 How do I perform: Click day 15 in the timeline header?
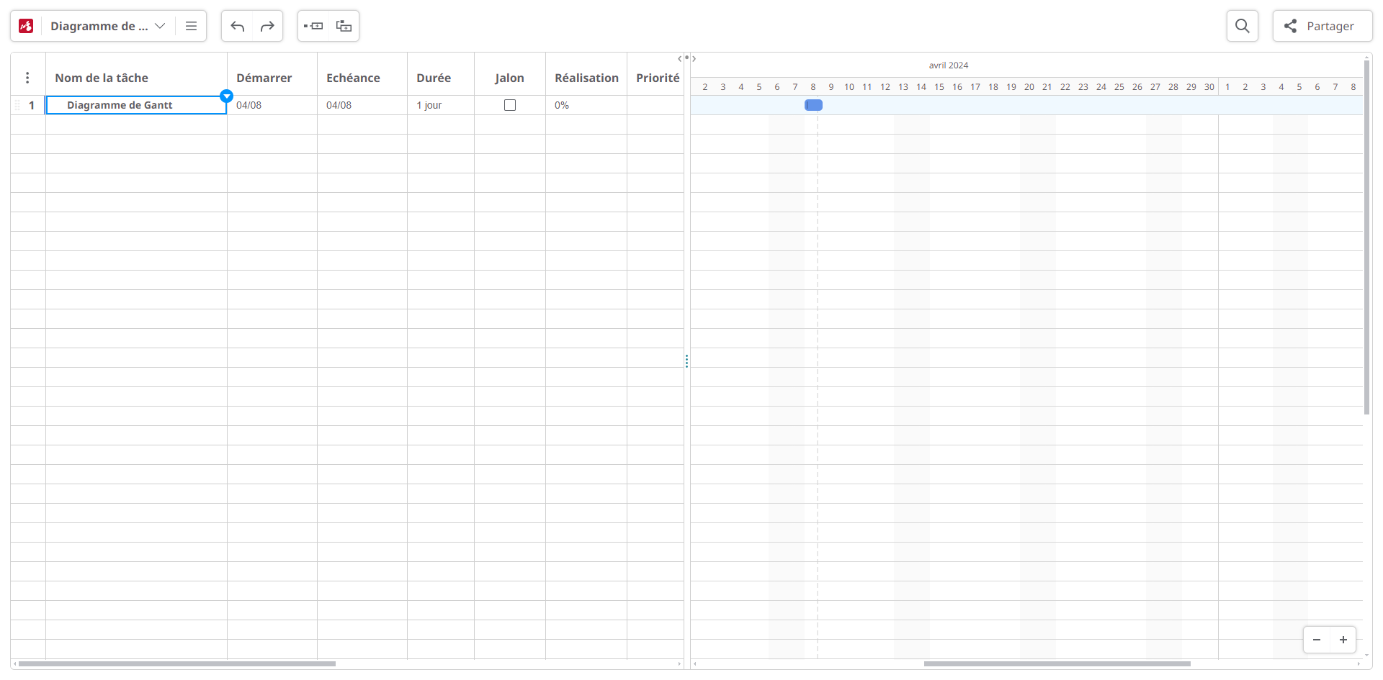(939, 87)
